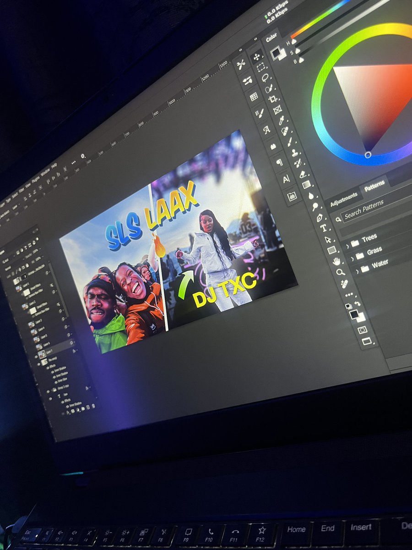Expand the Grass pattern folder
Viewport: 412px width, 550px height.
click(352, 258)
